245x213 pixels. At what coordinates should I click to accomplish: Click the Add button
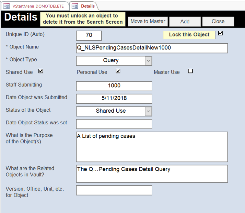point(185,21)
